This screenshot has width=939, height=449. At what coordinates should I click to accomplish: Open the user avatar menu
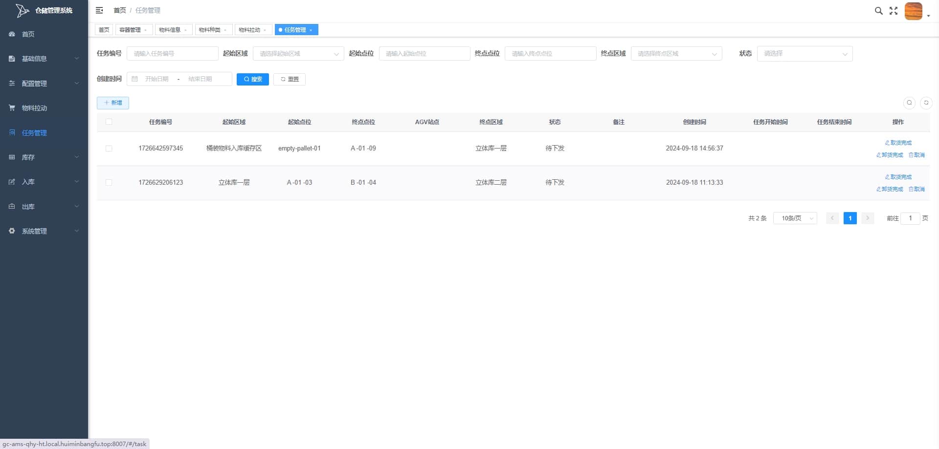click(914, 11)
